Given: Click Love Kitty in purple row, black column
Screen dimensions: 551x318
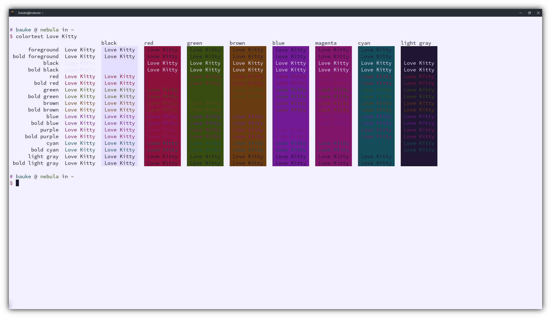Looking at the screenshot, I should [x=120, y=130].
